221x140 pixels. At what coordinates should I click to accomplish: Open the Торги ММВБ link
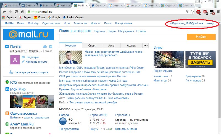98,115
